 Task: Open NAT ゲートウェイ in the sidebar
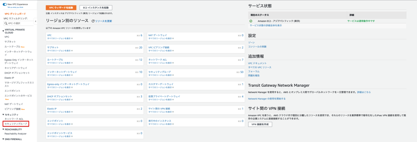tap(14, 104)
